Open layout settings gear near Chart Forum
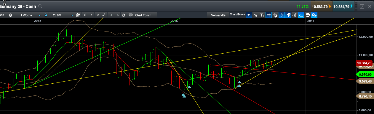 pos(124,15)
